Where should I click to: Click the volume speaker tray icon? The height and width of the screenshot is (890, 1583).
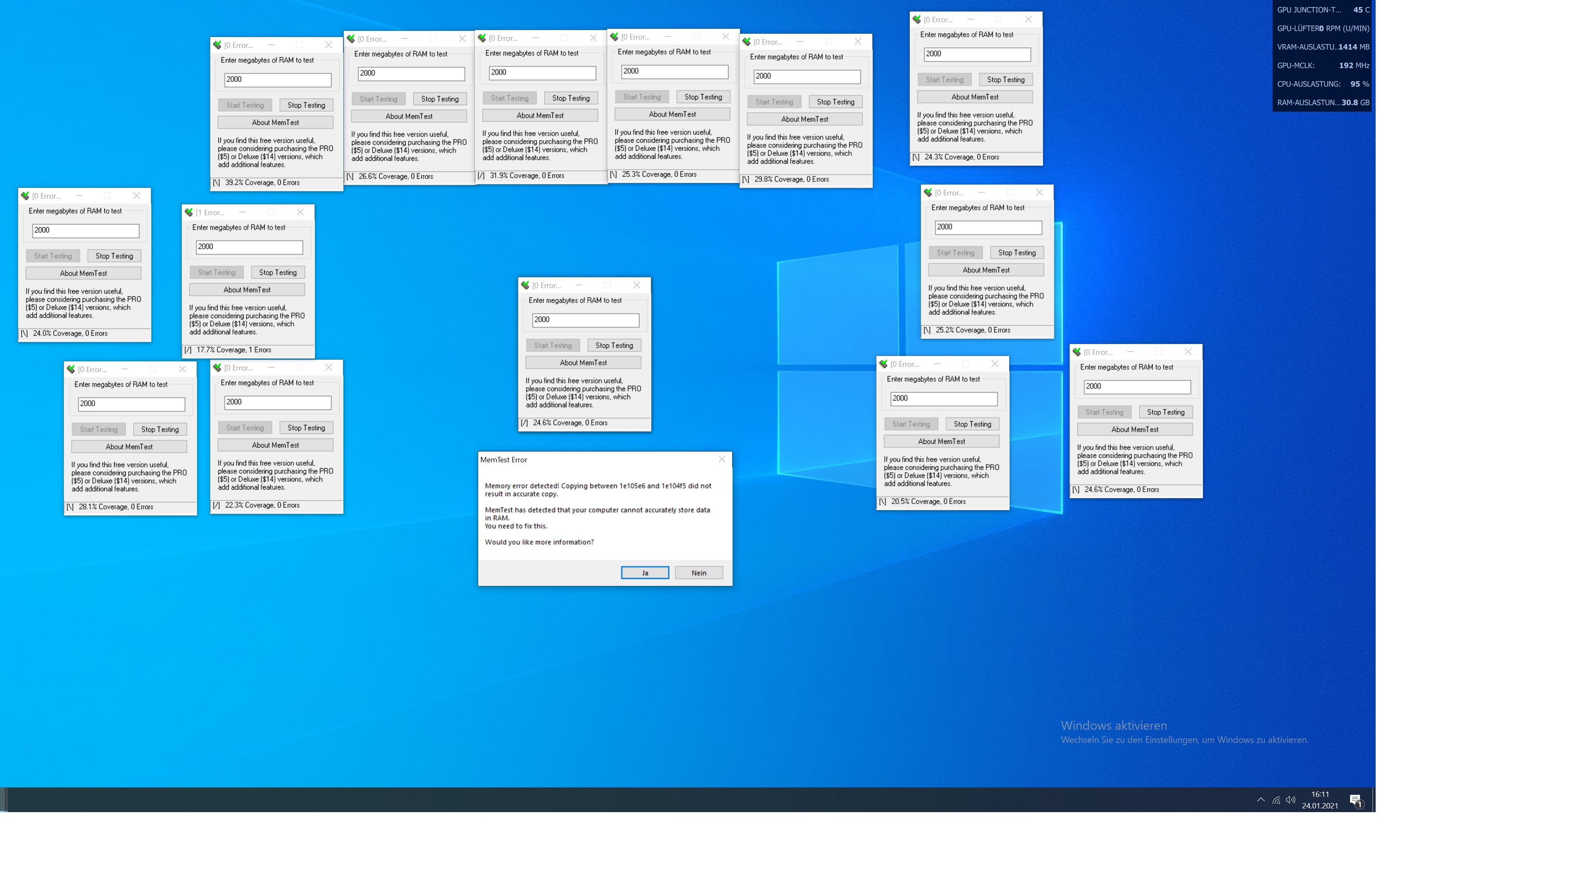(1290, 800)
